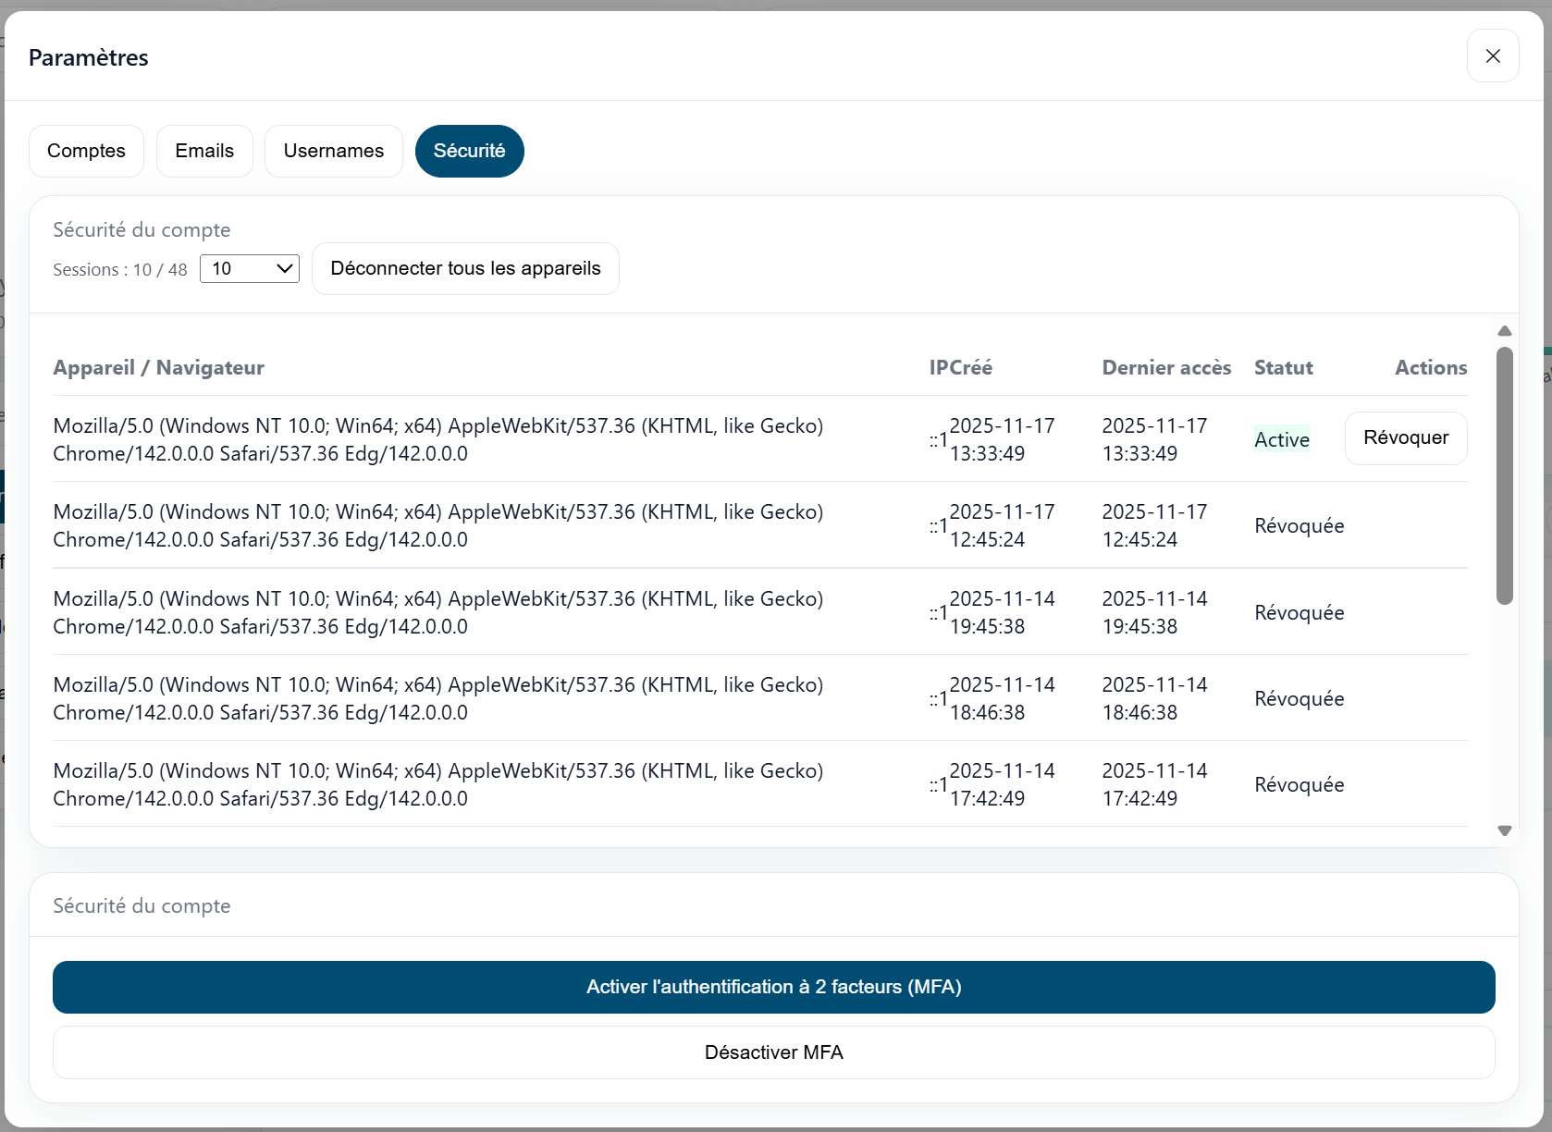Open the Comptes tab

pyautogui.click(x=86, y=151)
